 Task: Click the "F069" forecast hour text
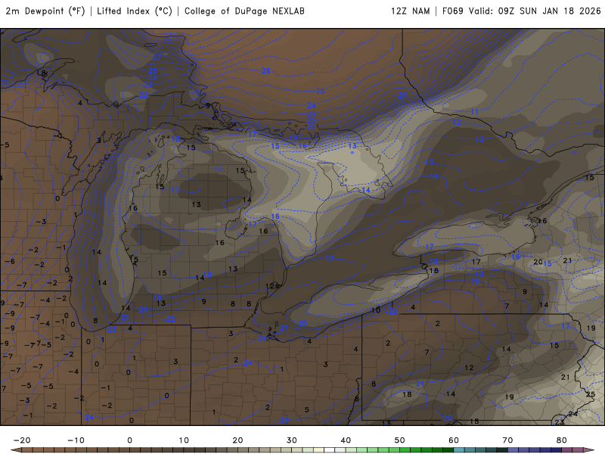pos(452,11)
